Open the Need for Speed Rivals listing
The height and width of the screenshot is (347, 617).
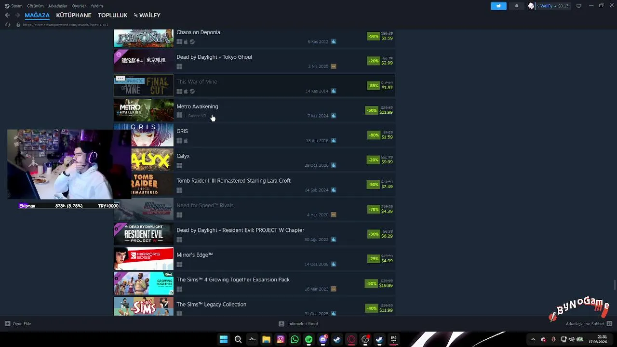pyautogui.click(x=255, y=209)
